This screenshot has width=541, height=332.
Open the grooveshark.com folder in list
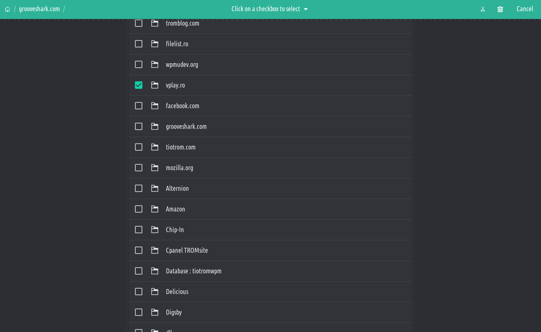point(186,126)
